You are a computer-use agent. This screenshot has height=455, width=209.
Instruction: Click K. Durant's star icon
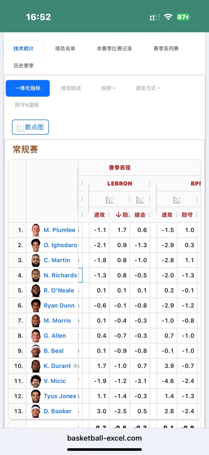pyautogui.click(x=76, y=366)
